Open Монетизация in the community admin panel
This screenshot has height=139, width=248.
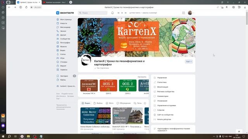(x=161, y=87)
